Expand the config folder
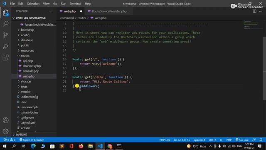The height and width of the screenshot is (150, 266). coord(25,35)
